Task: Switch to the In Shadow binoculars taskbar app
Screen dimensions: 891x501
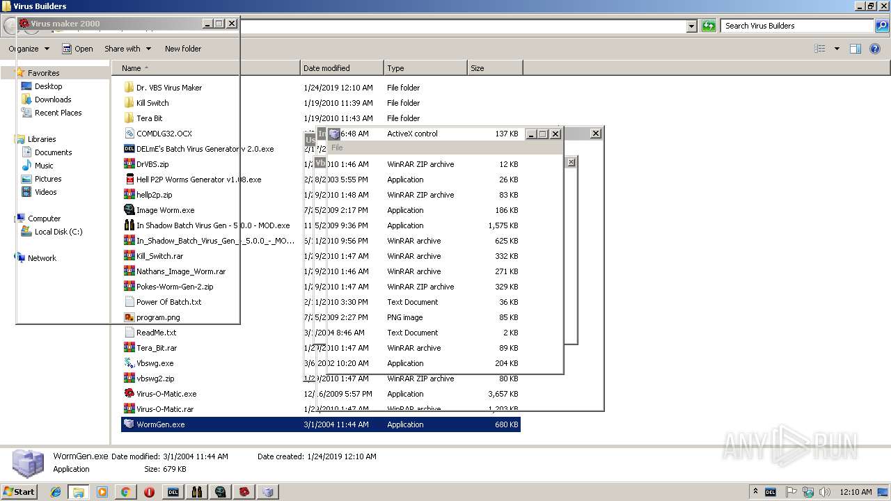Action: point(197,492)
